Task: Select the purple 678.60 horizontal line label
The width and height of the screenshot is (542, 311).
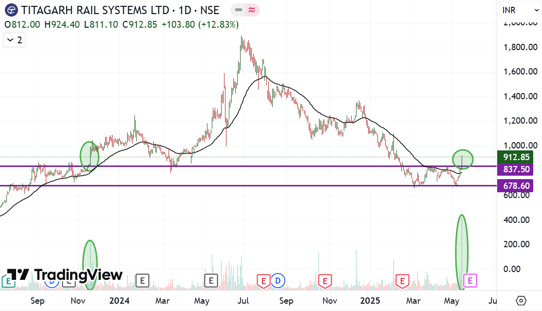Action: [x=515, y=186]
